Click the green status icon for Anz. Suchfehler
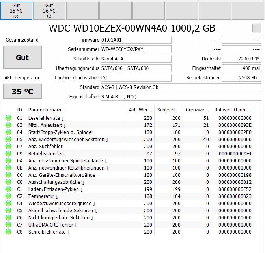Image resolution: width=265 pixels, height=253 pixels. coord(8,146)
